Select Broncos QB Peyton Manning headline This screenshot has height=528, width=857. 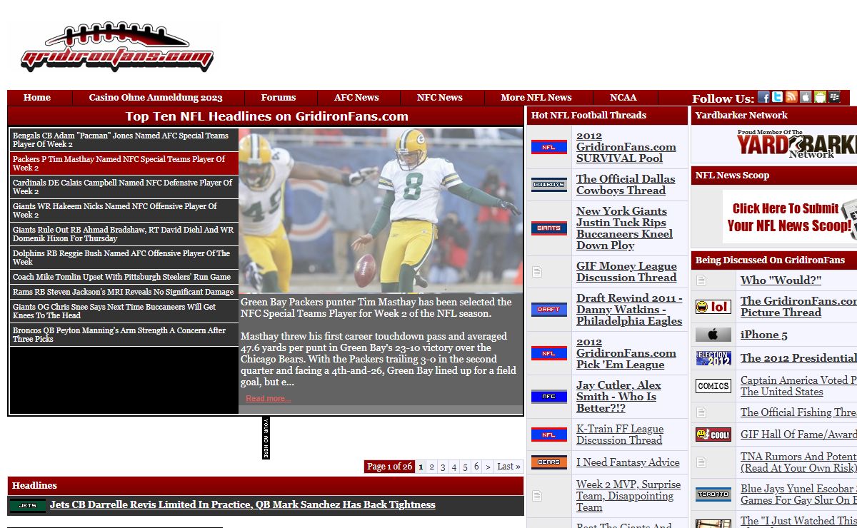124,335
